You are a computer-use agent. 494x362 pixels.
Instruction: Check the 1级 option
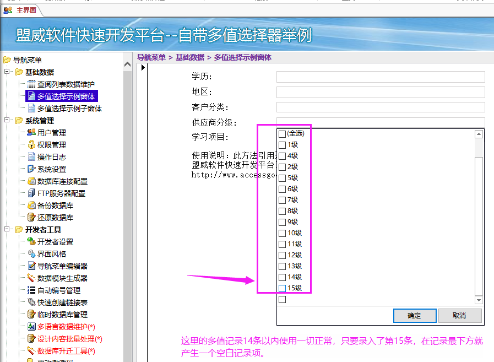[x=283, y=145]
